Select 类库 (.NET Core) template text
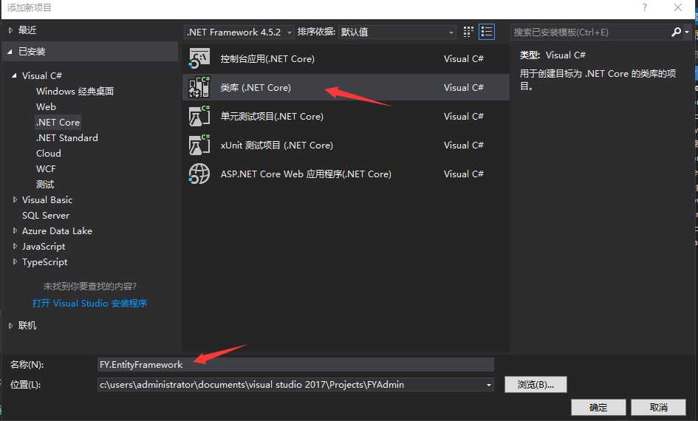Viewport: 698px width, 421px height. click(x=256, y=88)
